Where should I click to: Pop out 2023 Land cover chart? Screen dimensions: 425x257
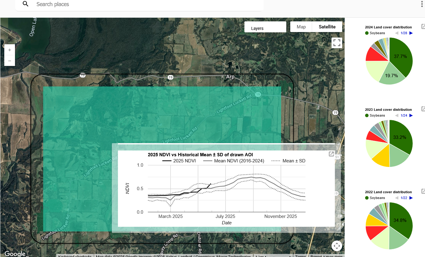click(x=423, y=109)
